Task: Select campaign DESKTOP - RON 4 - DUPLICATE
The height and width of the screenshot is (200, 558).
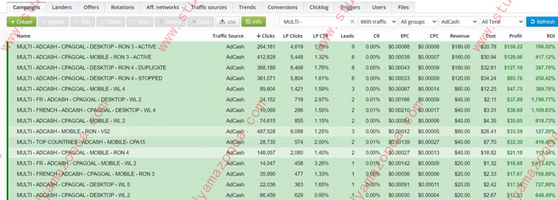Action: click(91, 68)
